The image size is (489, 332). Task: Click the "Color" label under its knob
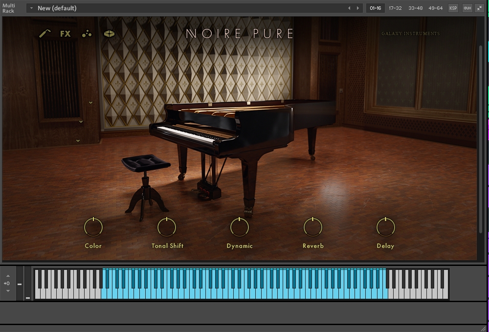tap(93, 245)
